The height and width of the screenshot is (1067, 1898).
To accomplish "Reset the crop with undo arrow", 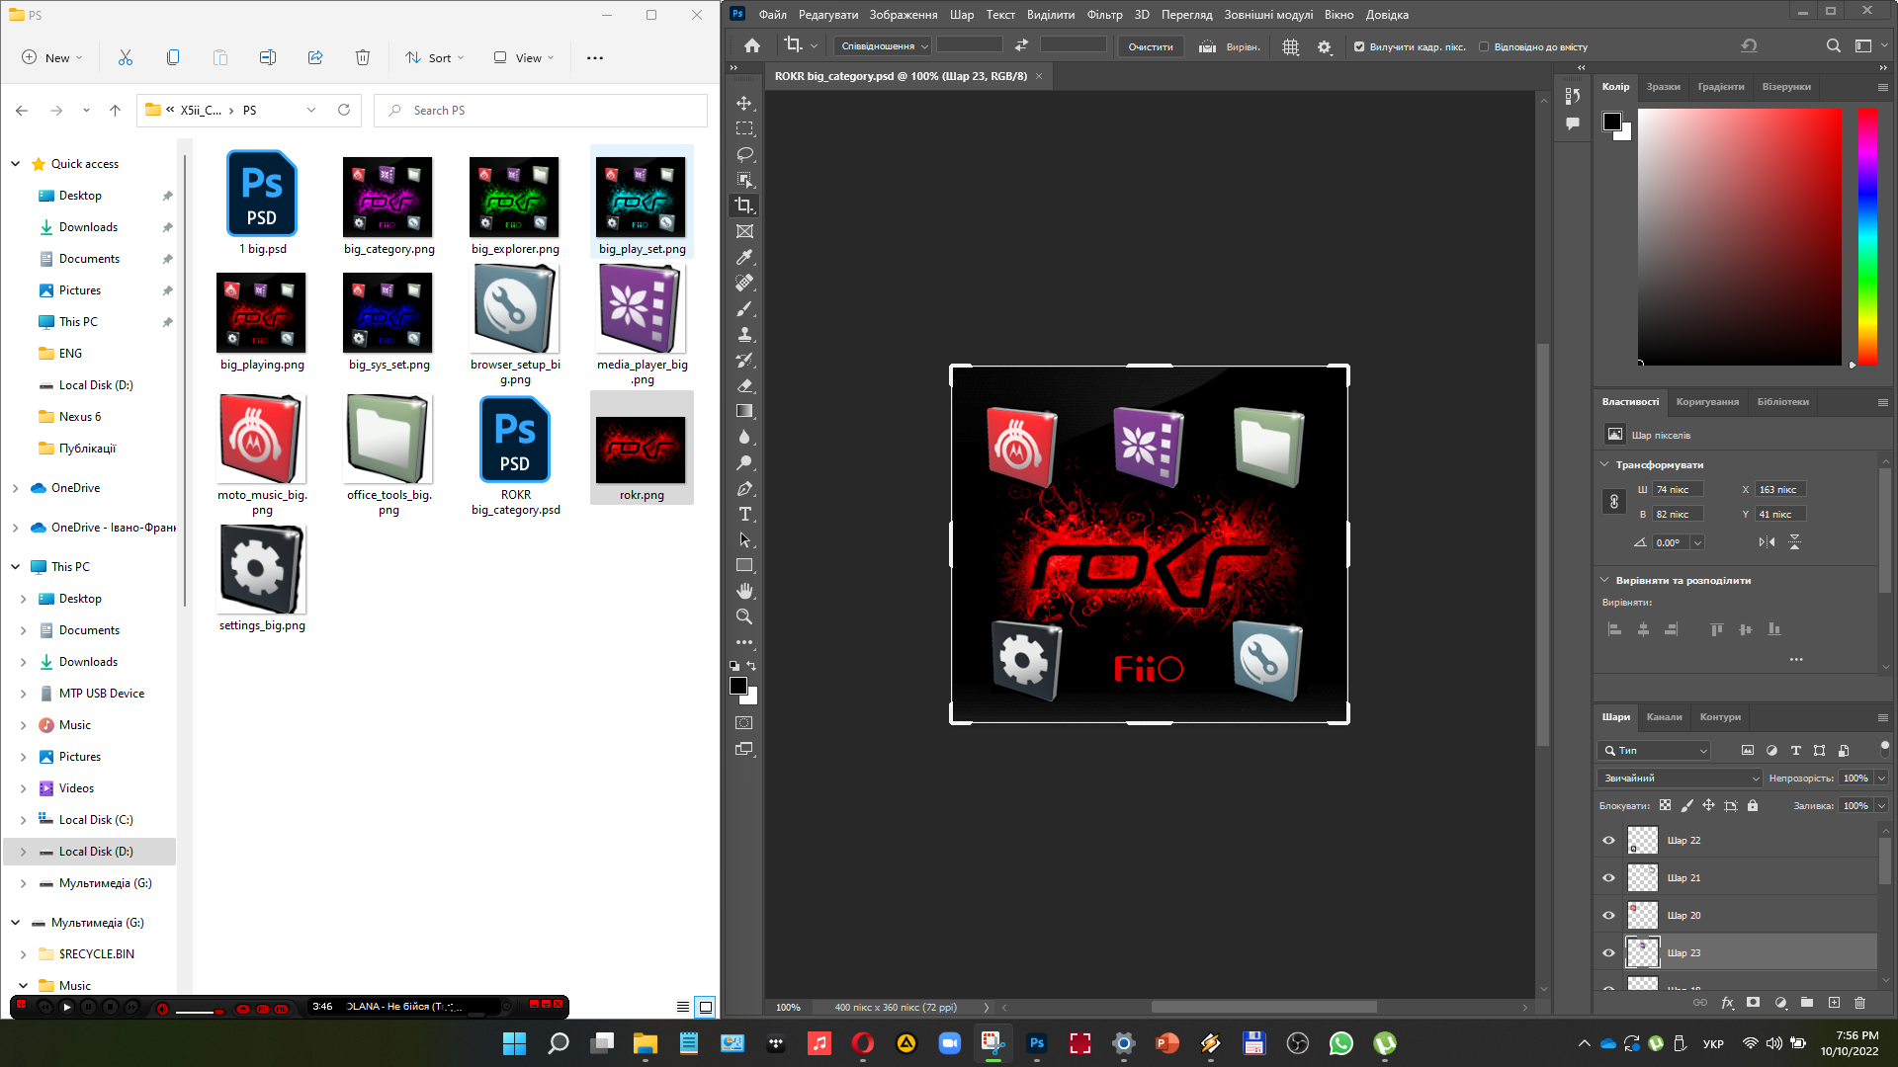I will click(1749, 45).
